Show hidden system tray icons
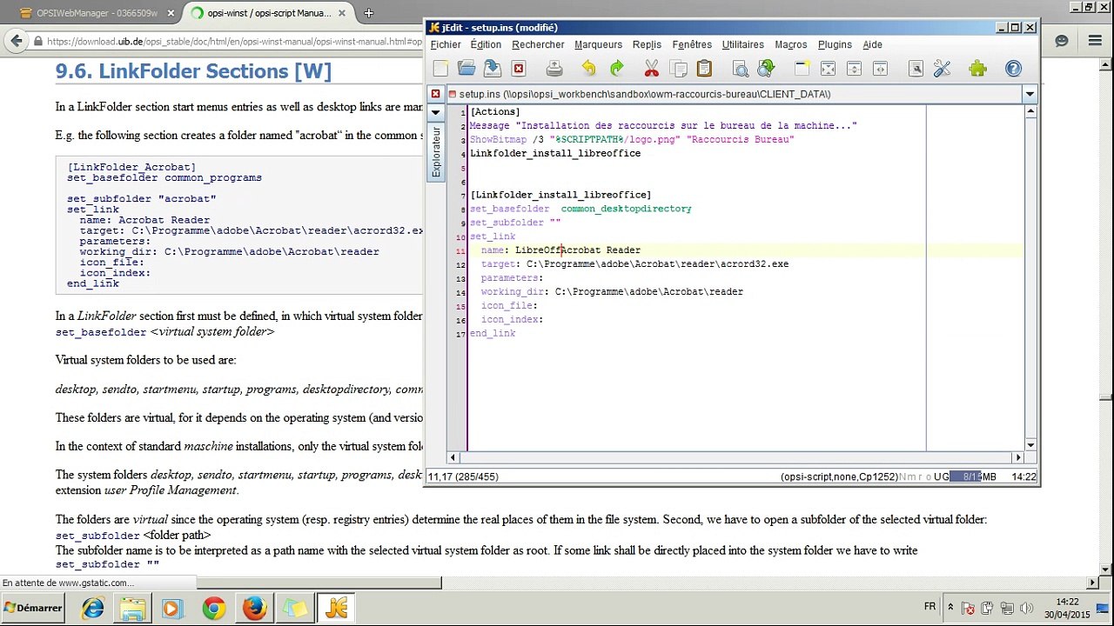The image size is (1114, 626). tap(950, 608)
